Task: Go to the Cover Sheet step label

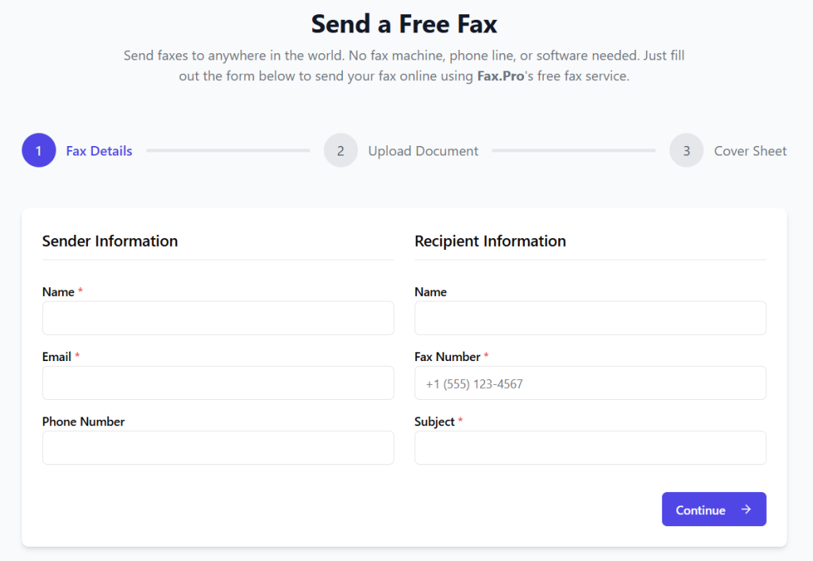Action: (750, 151)
